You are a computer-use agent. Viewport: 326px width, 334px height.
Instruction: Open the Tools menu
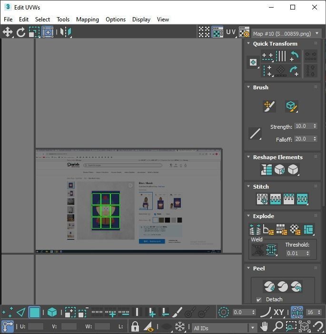click(63, 19)
